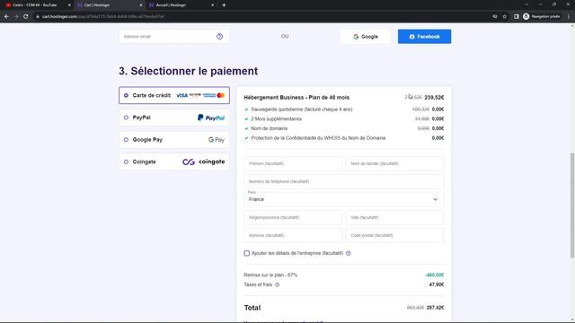
Task: Click the Code postal field
Action: pyautogui.click(x=394, y=235)
